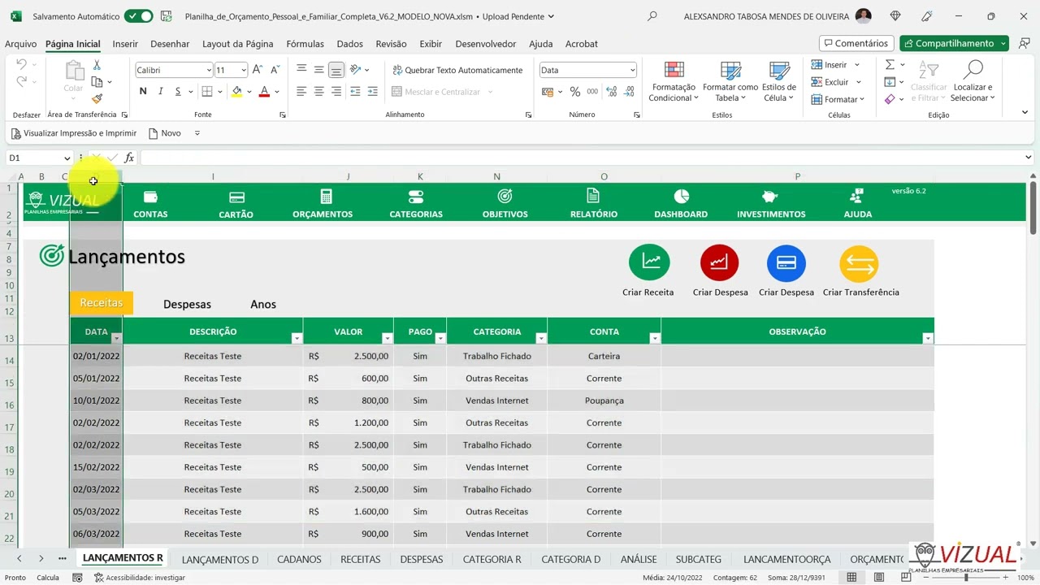Click the Novo quick access button
Screen dimensions: 1040x585
pos(165,133)
